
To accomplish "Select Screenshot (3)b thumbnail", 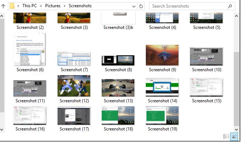I will point(118,18).
